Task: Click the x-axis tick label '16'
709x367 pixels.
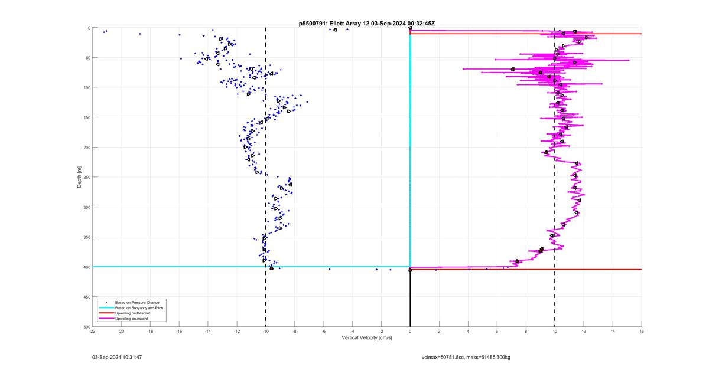Action: coord(642,332)
